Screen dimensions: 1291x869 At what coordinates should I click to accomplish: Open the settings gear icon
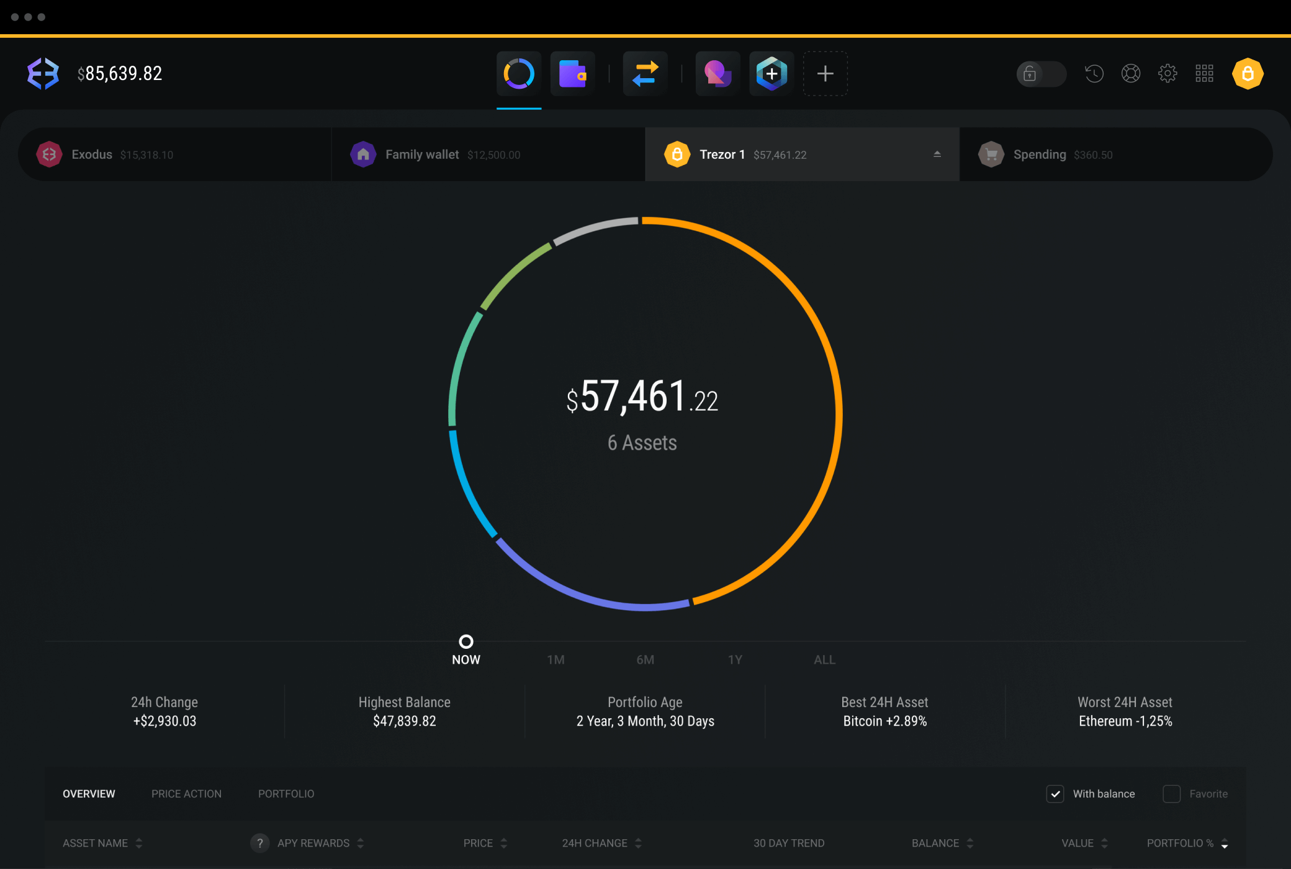click(1166, 73)
